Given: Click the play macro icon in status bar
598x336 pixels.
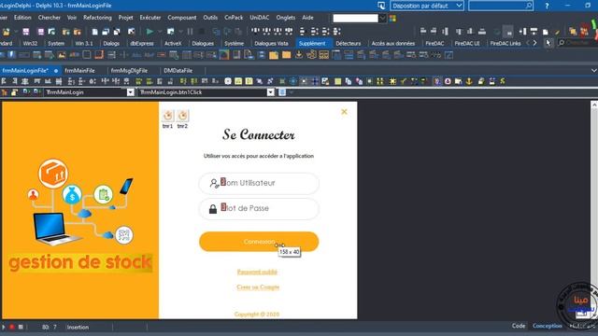Looking at the screenshot, I should (4, 327).
